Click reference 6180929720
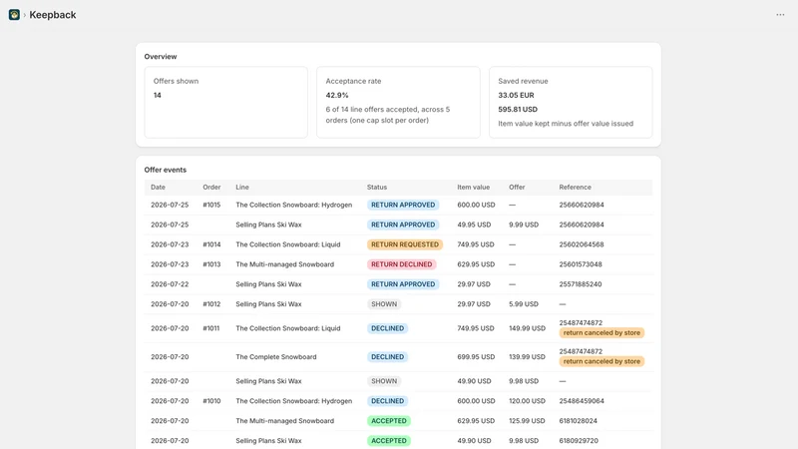Viewport: 798px width, 449px height. coord(579,441)
